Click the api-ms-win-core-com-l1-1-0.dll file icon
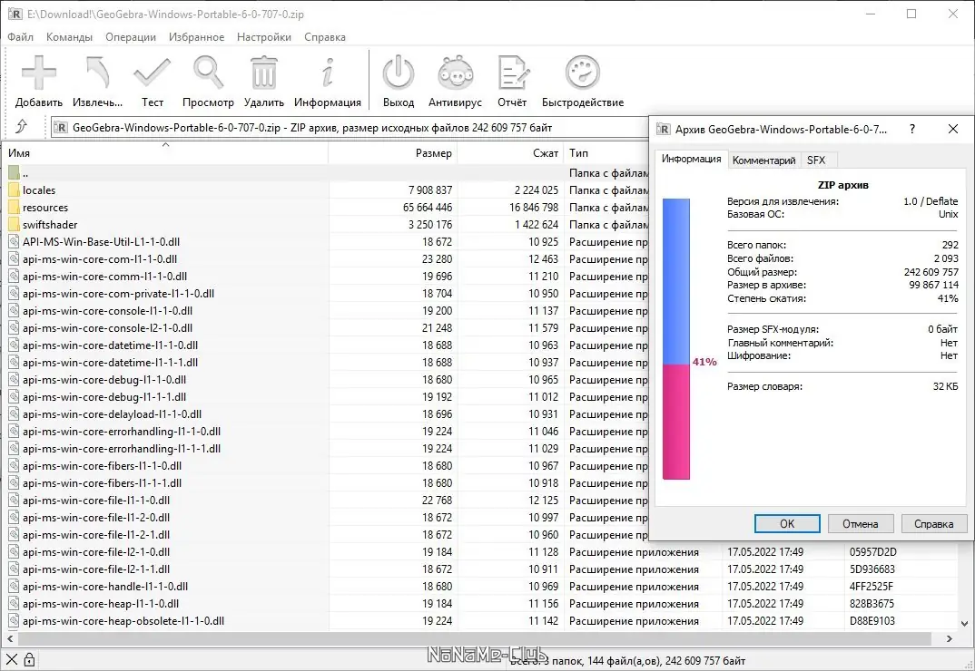975x671 pixels. 15,259
